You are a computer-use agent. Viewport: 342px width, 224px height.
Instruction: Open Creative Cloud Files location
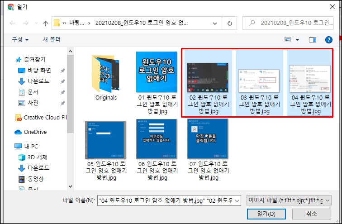tap(41, 118)
